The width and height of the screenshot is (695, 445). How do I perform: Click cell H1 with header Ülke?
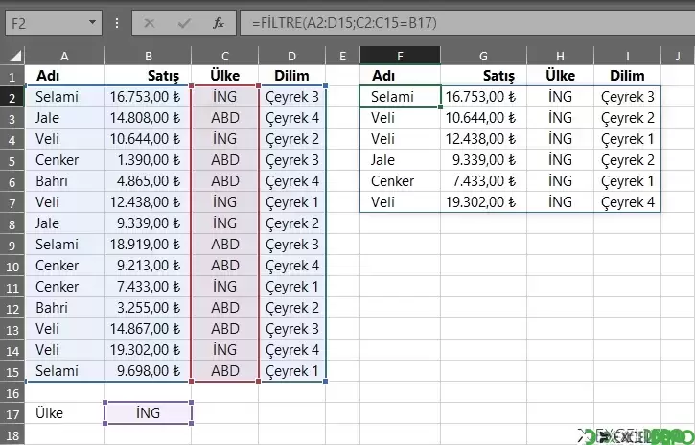(560, 76)
